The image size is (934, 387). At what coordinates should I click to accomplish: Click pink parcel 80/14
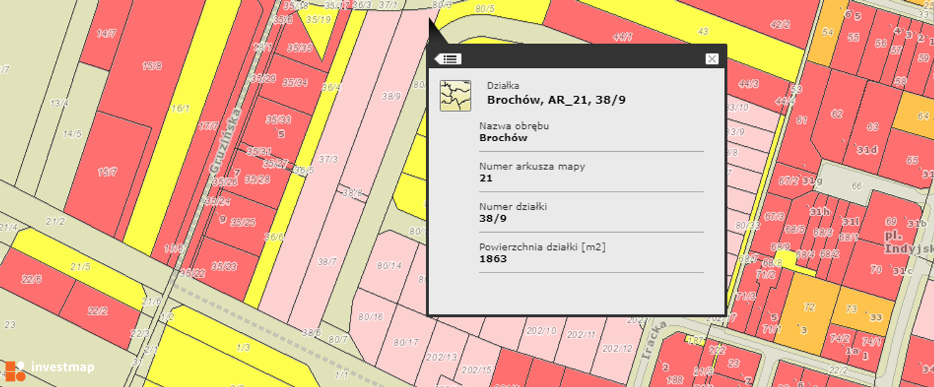click(x=389, y=266)
